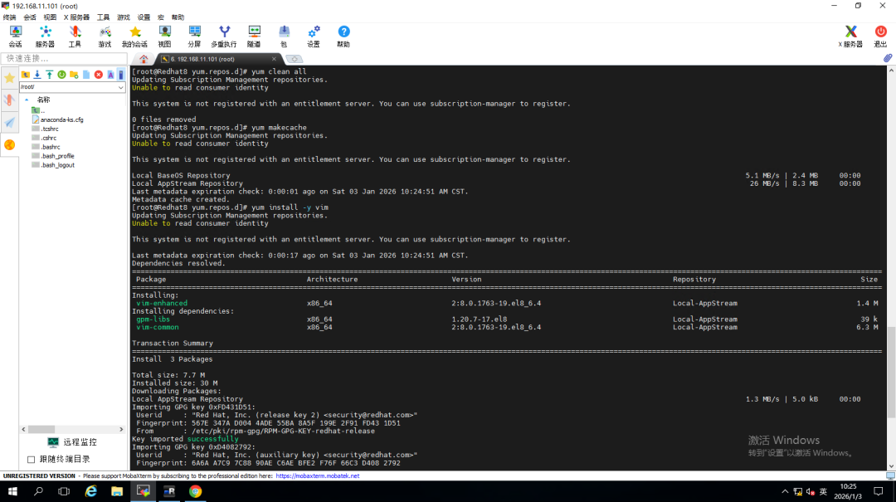Click the file list scrollbar right arrow
Image resolution: width=896 pixels, height=502 pixels.
coord(121,429)
